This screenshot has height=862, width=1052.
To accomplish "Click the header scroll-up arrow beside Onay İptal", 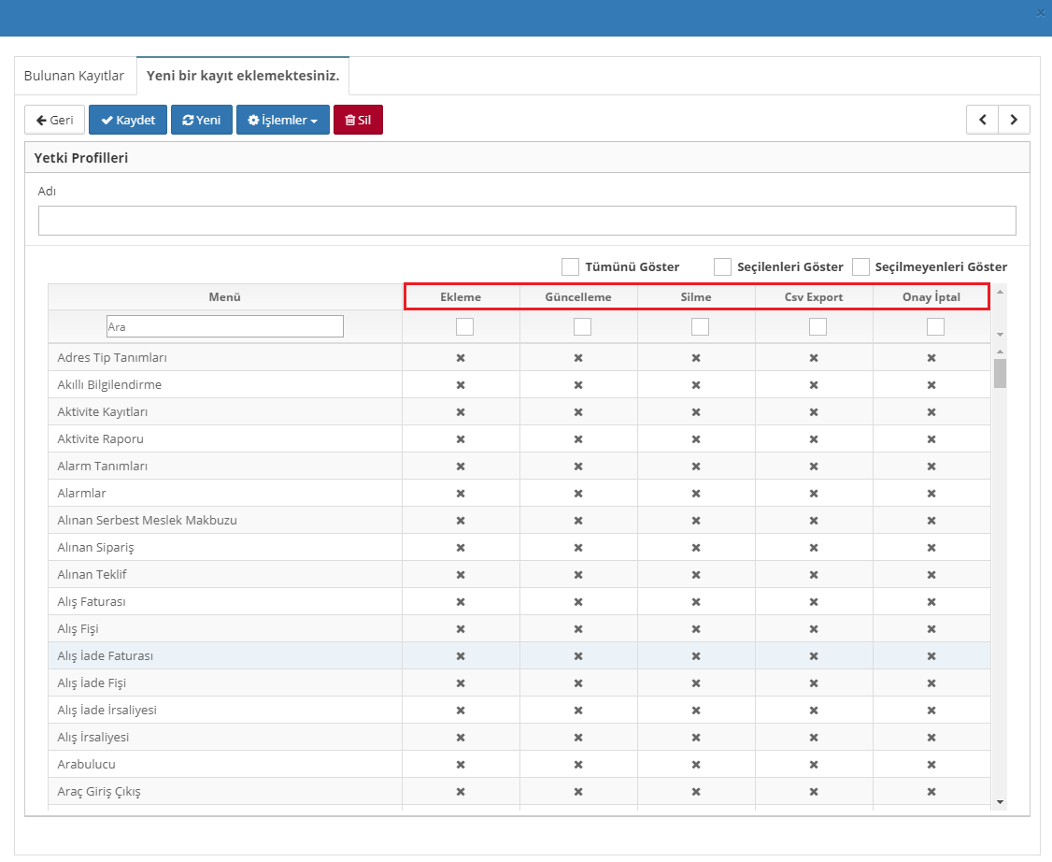I will coord(1001,292).
